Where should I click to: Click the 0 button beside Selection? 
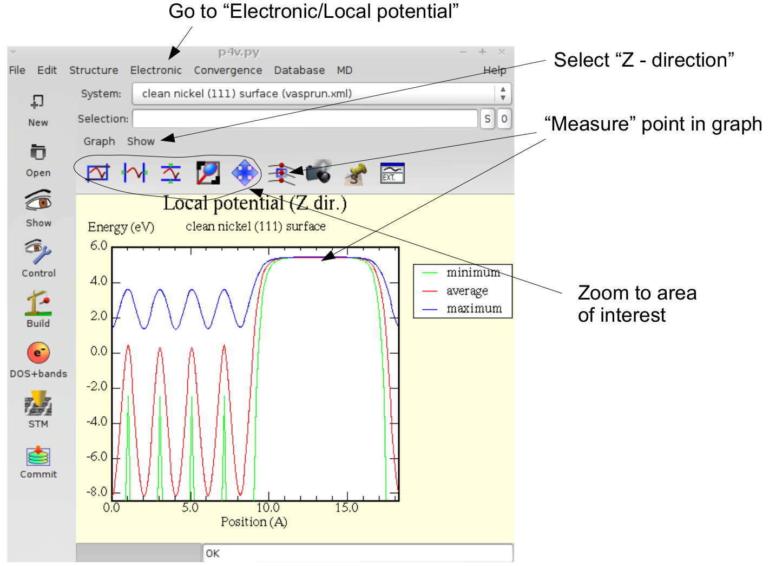(x=504, y=119)
